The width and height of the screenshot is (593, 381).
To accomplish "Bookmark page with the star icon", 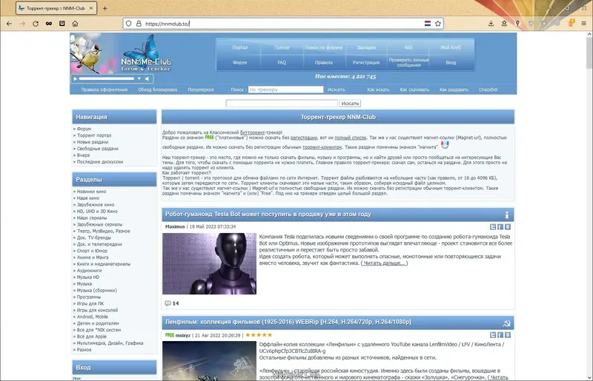I will (x=438, y=24).
